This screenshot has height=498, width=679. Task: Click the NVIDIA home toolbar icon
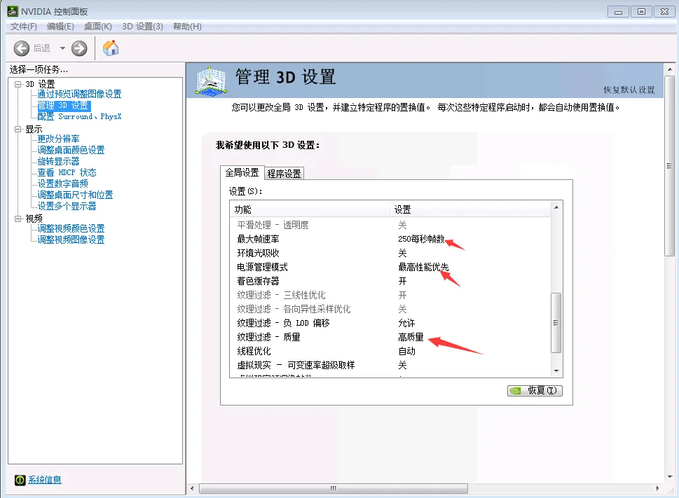click(x=109, y=48)
